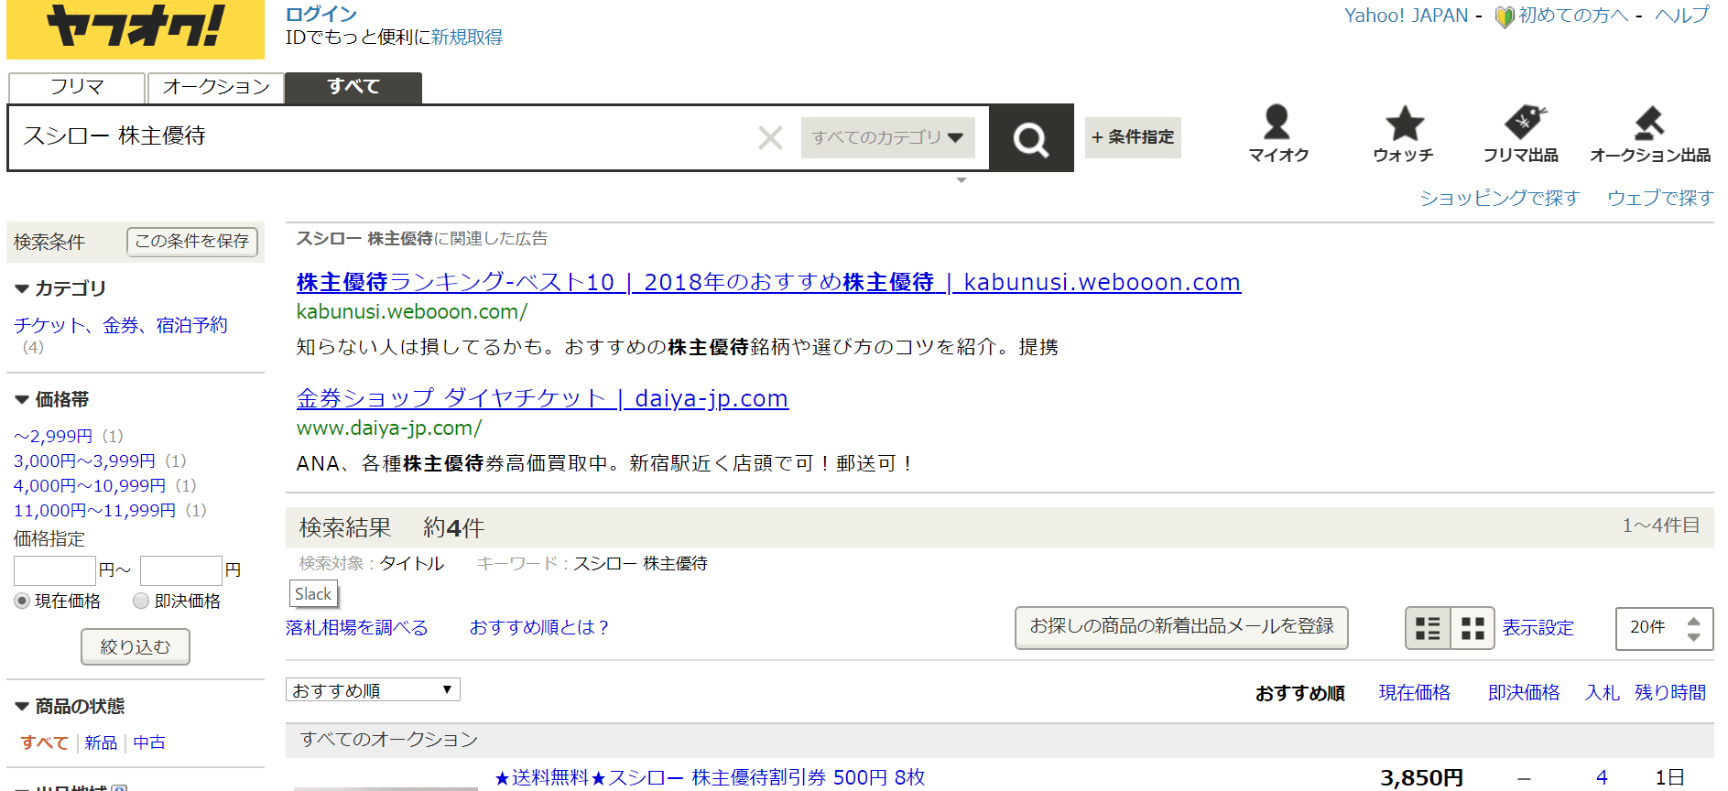1728x791 pixels.
Task: Click the maximum price input field
Action: 181,570
